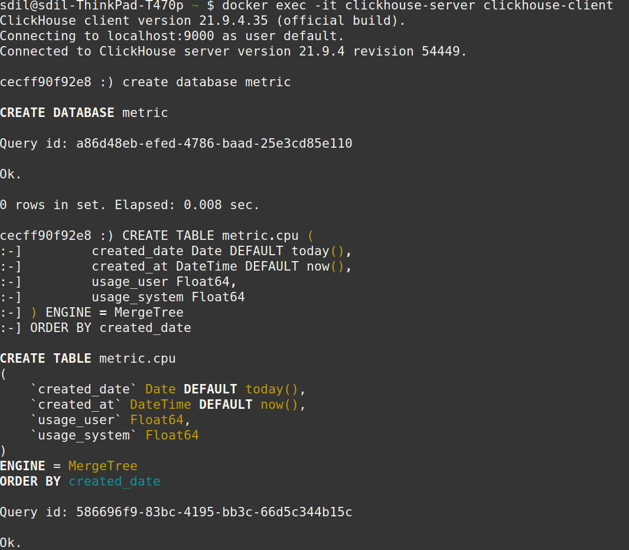The width and height of the screenshot is (629, 550).
Task: Click the second query id 586696f9 text
Action: tap(214, 512)
